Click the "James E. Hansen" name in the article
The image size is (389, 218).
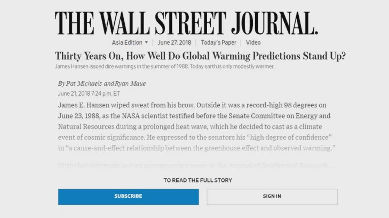(79, 105)
